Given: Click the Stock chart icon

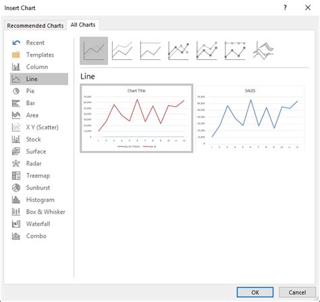Looking at the screenshot, I should pos(16,140).
